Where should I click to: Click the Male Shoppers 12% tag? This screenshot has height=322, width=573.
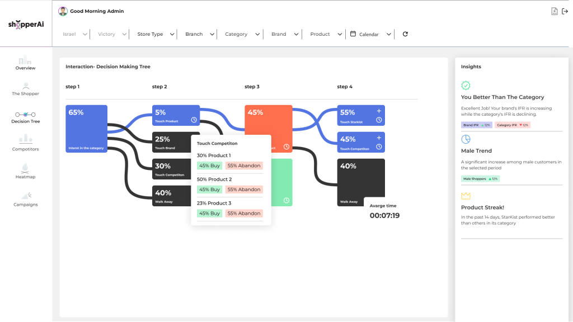(480, 178)
